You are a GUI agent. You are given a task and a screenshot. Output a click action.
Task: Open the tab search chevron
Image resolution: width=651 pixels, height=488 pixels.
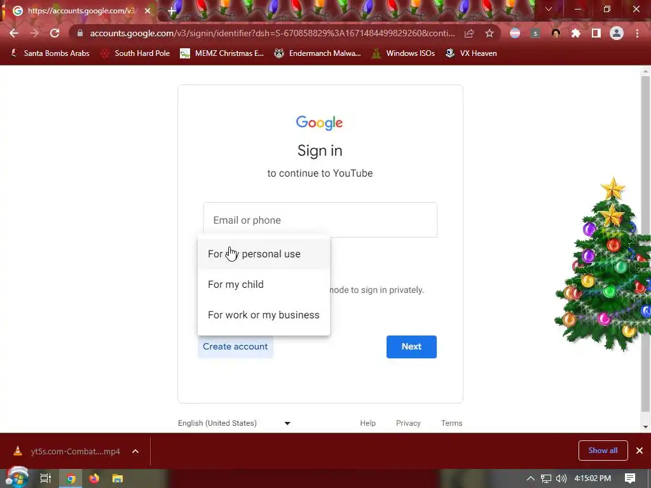[x=549, y=9]
